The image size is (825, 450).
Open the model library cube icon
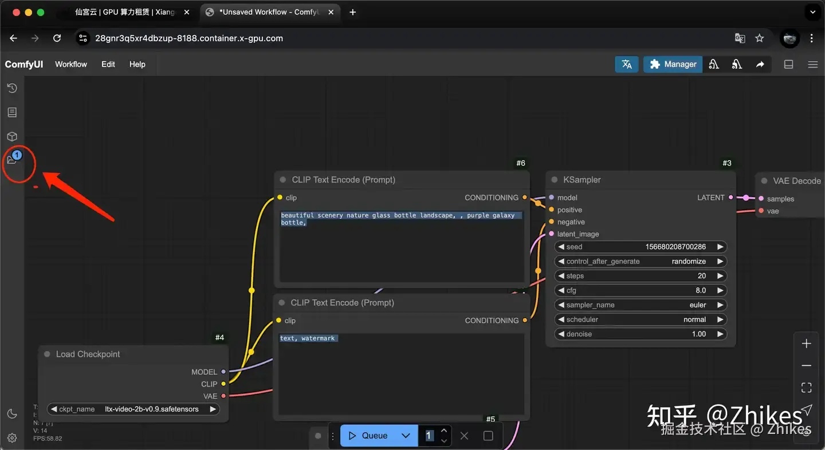point(12,137)
